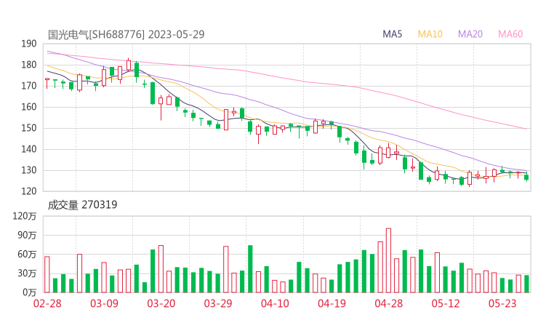Click the 90万 volume axis label
The height and width of the screenshot is (320, 538).
(x=27, y=235)
